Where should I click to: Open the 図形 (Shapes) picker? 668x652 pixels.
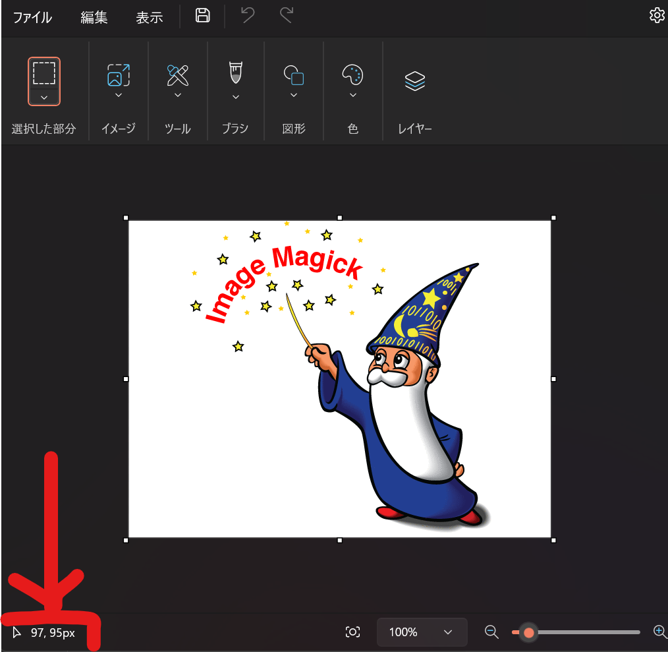pos(294,76)
